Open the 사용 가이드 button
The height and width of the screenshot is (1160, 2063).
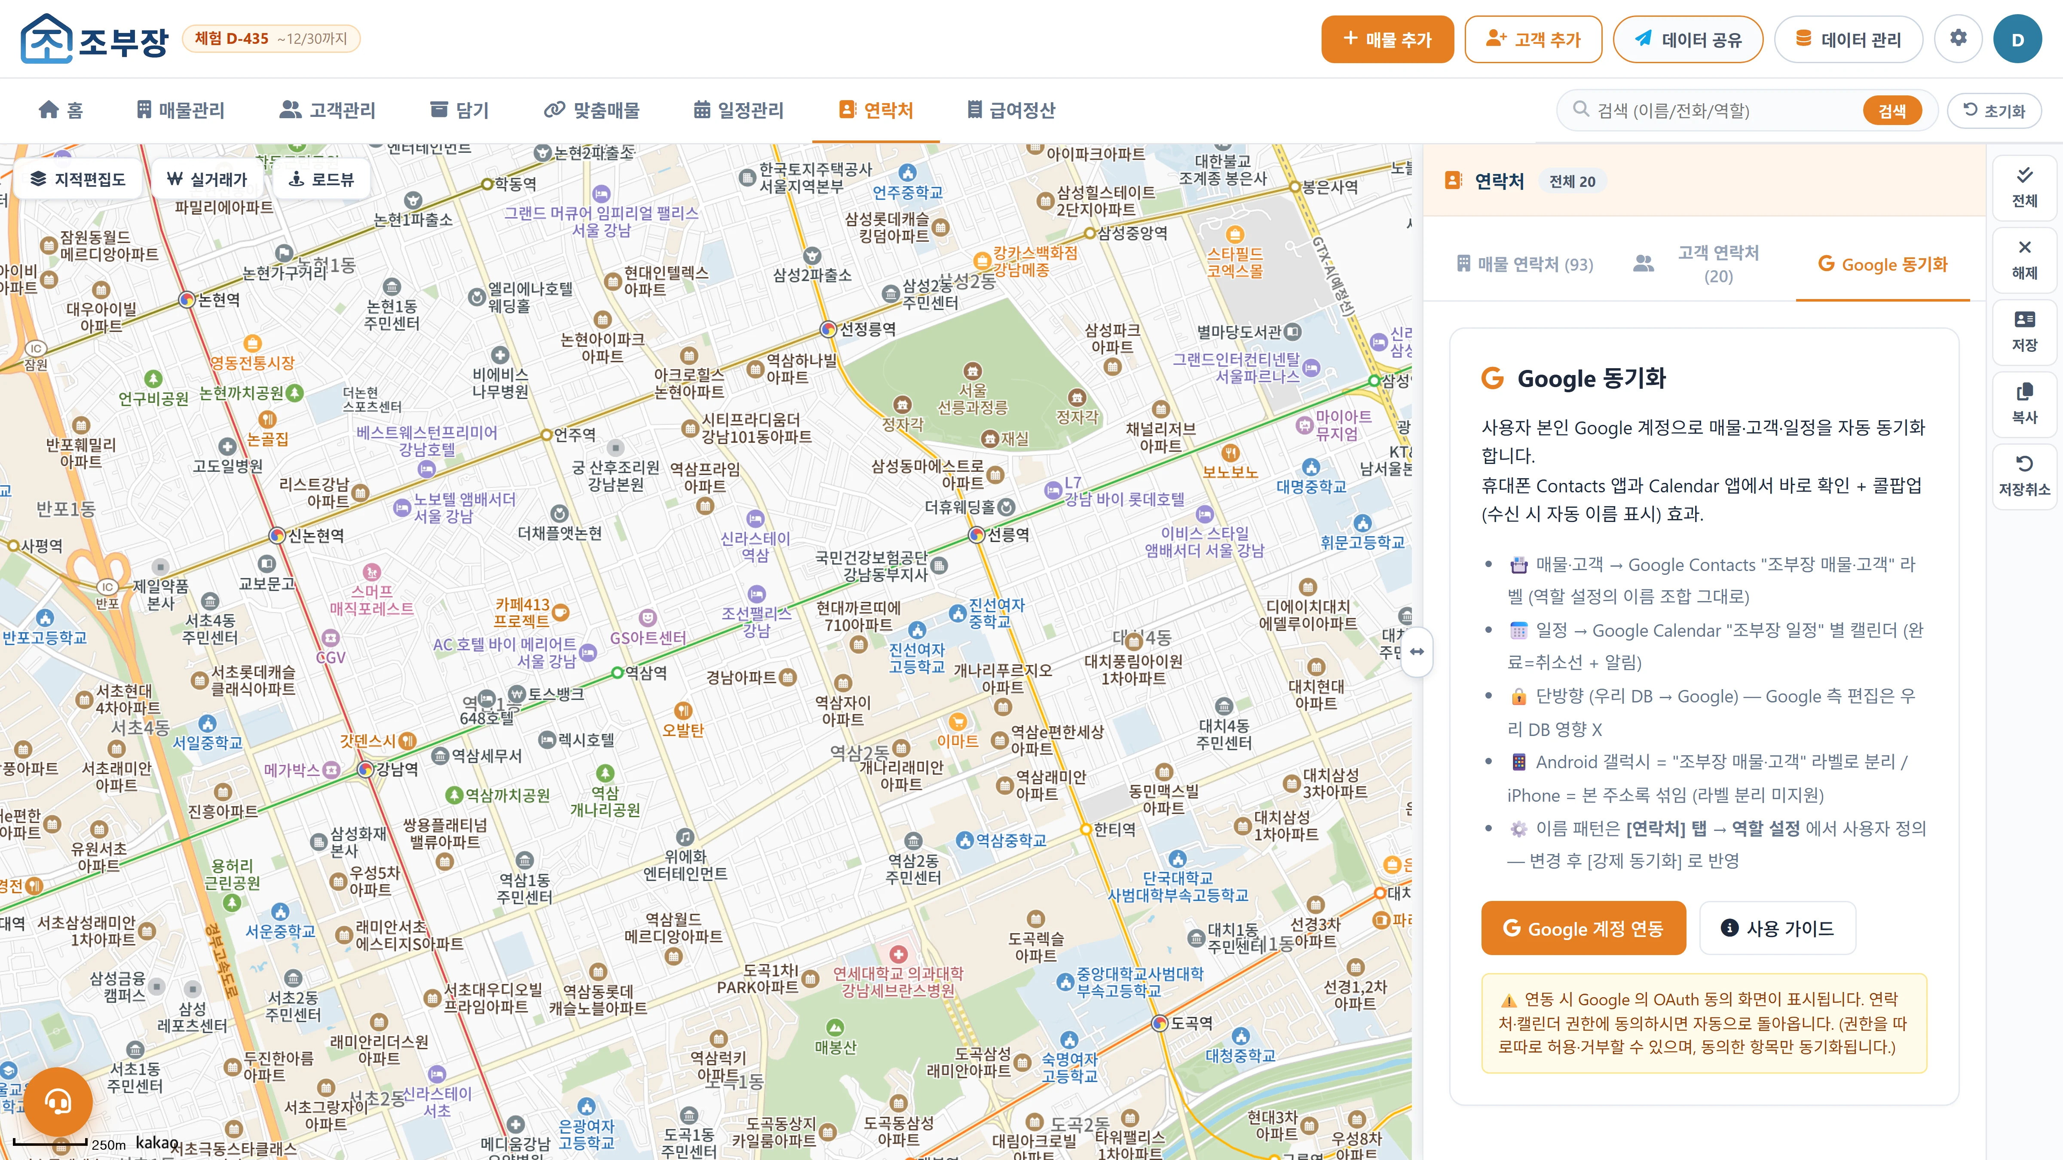1777,928
